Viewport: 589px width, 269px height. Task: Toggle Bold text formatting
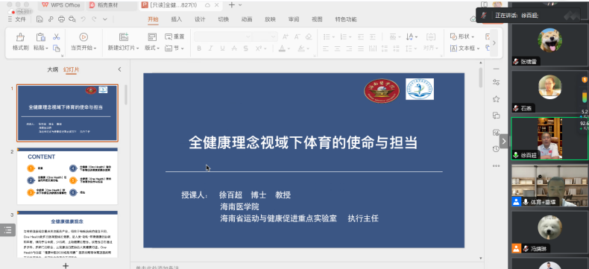pyautogui.click(x=199, y=48)
